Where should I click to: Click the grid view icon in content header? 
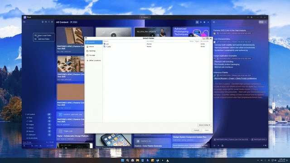point(197,22)
